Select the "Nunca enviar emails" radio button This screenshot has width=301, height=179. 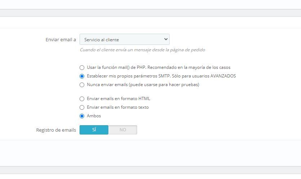tap(82, 85)
